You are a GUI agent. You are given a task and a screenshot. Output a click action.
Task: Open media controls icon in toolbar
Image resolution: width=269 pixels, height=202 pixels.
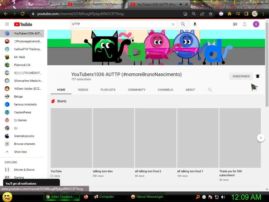238,14
